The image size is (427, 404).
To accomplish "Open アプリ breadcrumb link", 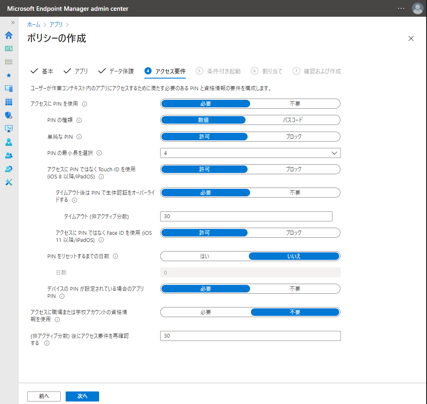I will coord(56,25).
